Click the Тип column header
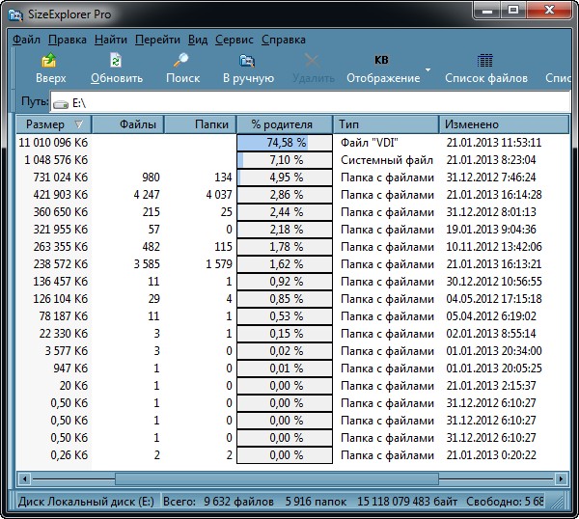579x519 pixels. click(x=386, y=124)
